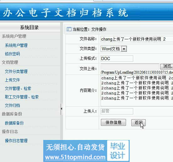Click the 51topmind.com advertisement banner
This screenshot has height=162, width=173.
[x=86, y=151]
